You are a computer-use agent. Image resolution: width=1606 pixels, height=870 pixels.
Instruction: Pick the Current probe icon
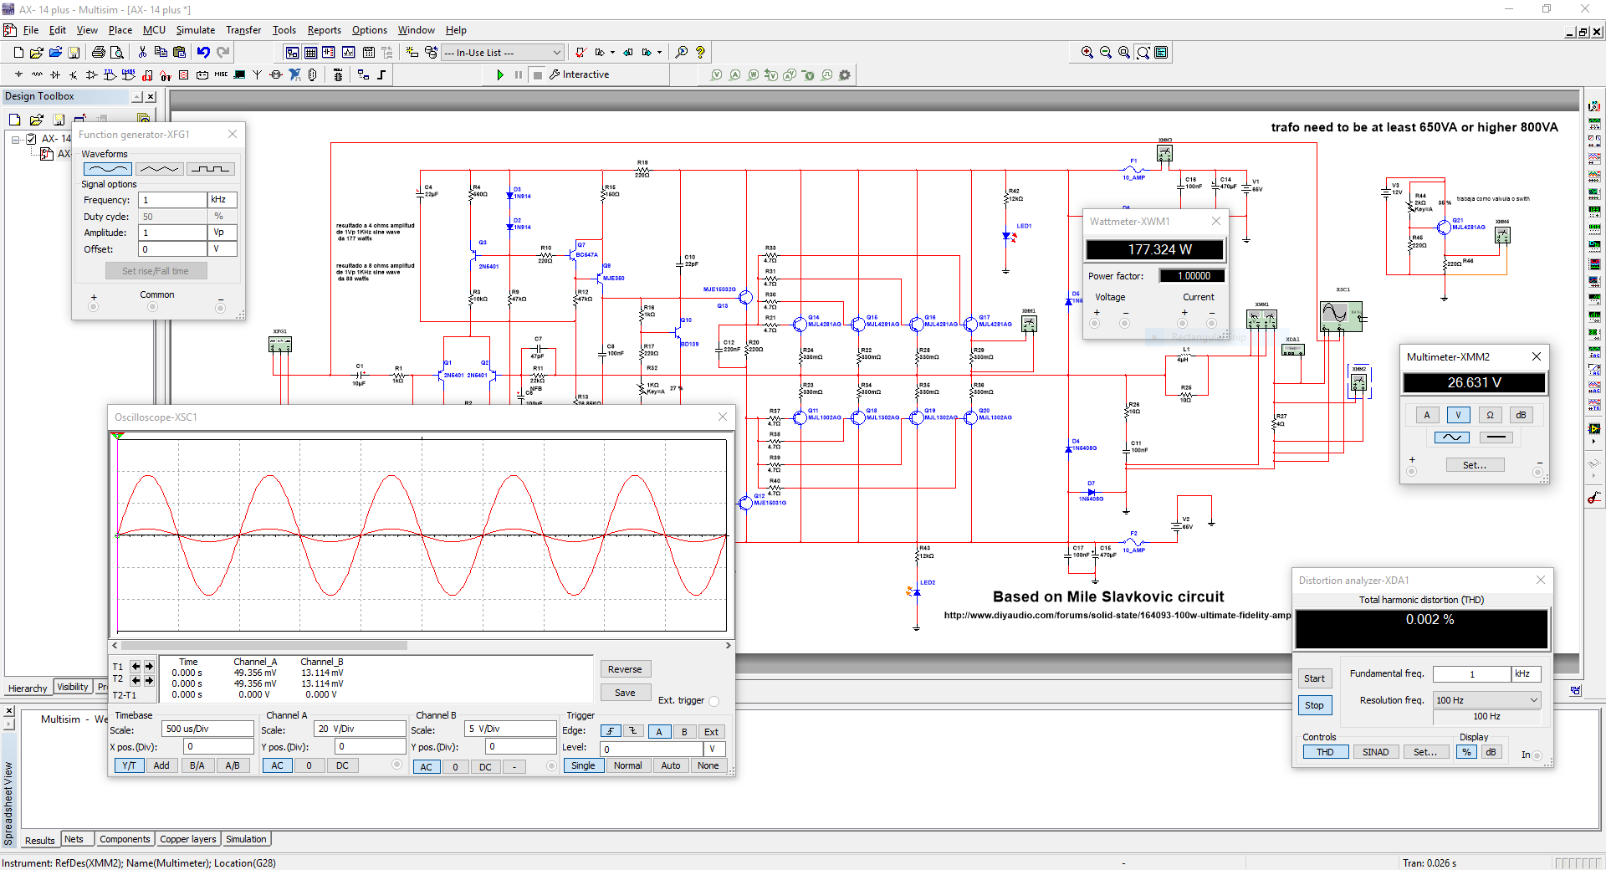pyautogui.click(x=735, y=75)
